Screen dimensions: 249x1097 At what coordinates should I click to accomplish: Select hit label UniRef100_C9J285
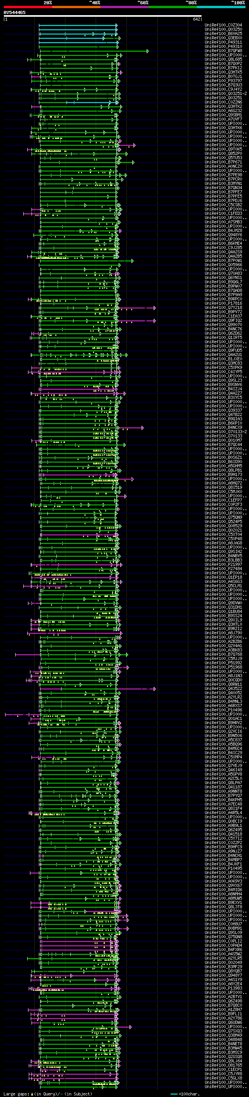point(223,248)
